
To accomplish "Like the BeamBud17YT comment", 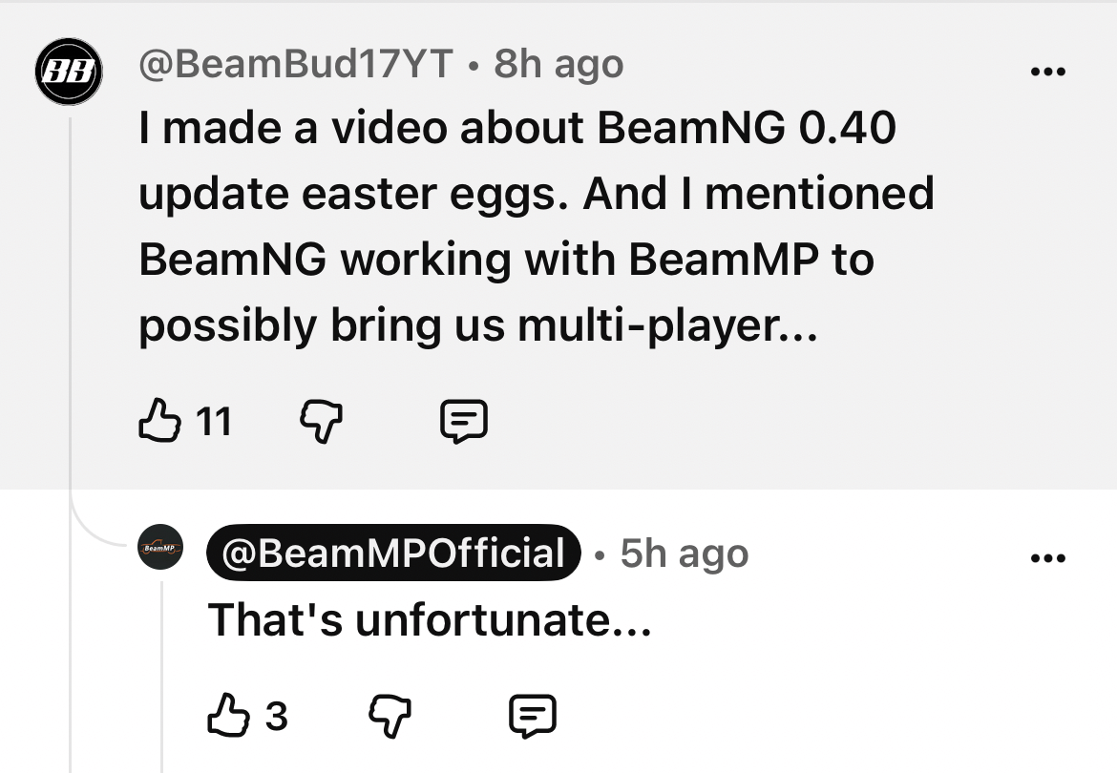I will click(x=159, y=421).
